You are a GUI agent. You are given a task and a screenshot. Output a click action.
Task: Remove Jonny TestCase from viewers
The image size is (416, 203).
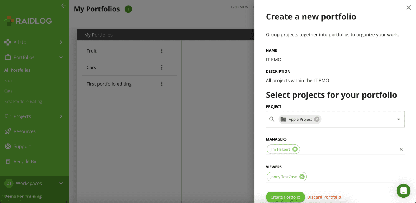[x=302, y=177]
